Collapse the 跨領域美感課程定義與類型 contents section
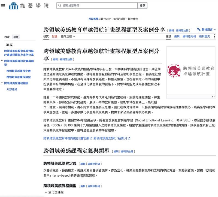 point(2,61)
